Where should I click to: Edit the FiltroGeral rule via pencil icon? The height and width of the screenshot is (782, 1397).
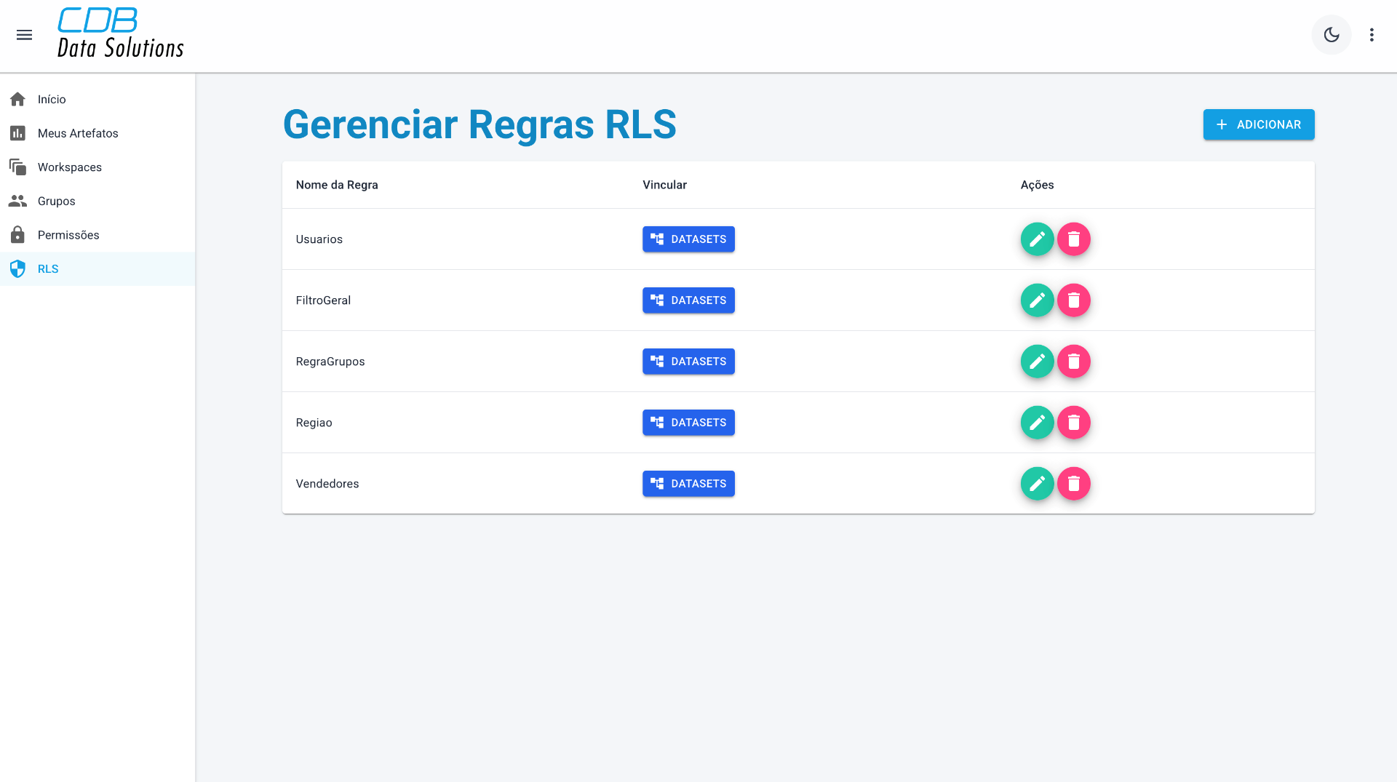pos(1037,300)
